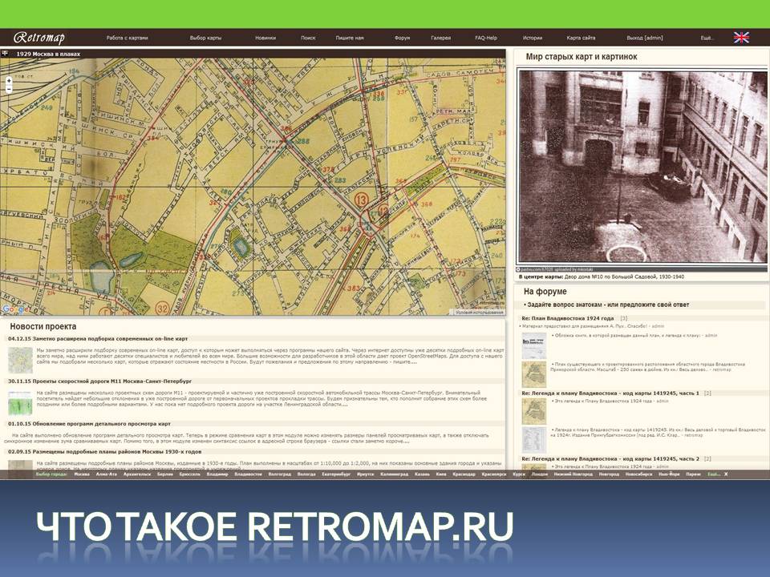
Task: Click the move icon left of the 1929 map title
Action: click(6, 53)
